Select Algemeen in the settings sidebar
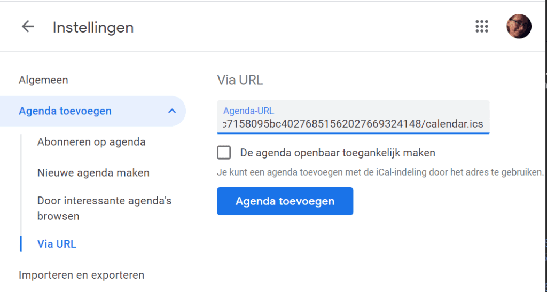 tap(43, 80)
